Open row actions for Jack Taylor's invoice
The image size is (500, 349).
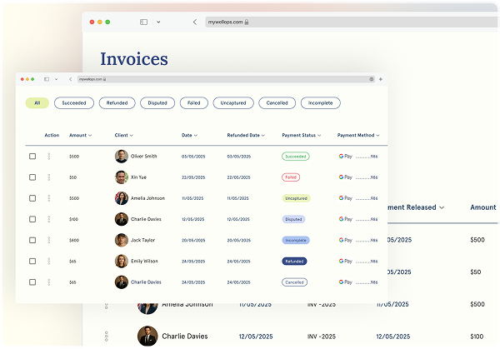pyautogui.click(x=49, y=240)
